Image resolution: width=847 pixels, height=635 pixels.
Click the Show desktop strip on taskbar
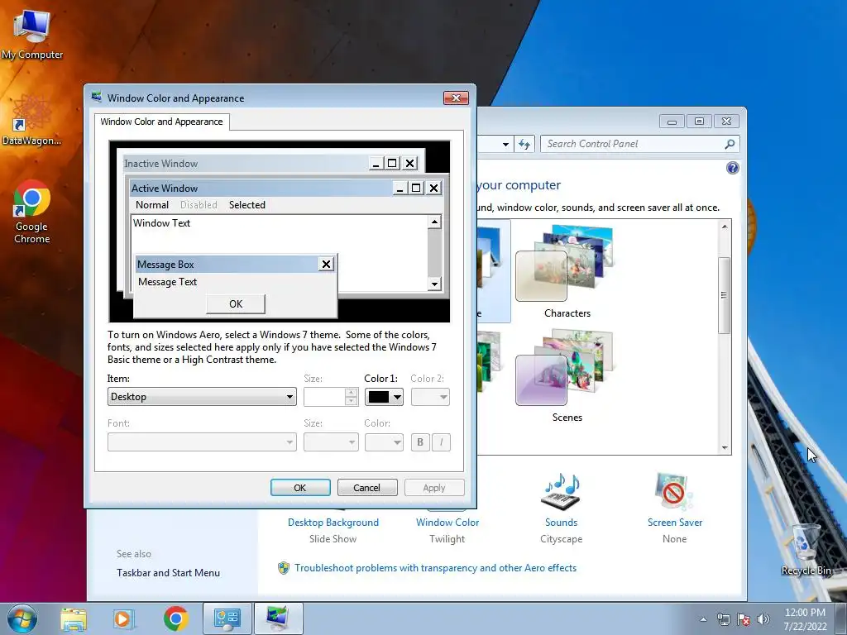point(841,618)
